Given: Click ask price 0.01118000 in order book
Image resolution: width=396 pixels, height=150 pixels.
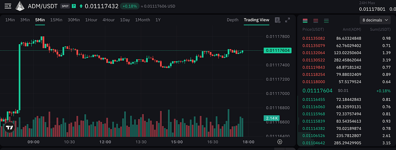Looking at the screenshot, I should [x=314, y=82].
